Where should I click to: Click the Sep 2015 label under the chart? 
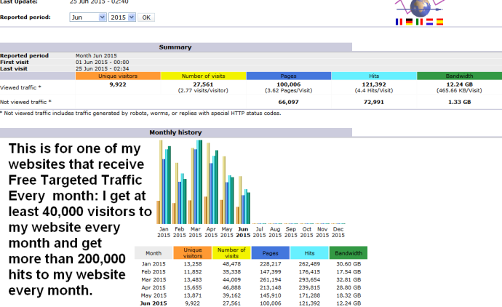[x=291, y=232]
